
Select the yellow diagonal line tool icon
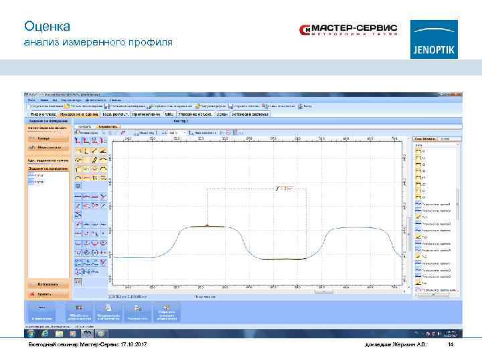pos(94,151)
